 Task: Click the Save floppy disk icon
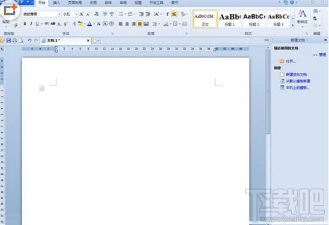point(8,41)
